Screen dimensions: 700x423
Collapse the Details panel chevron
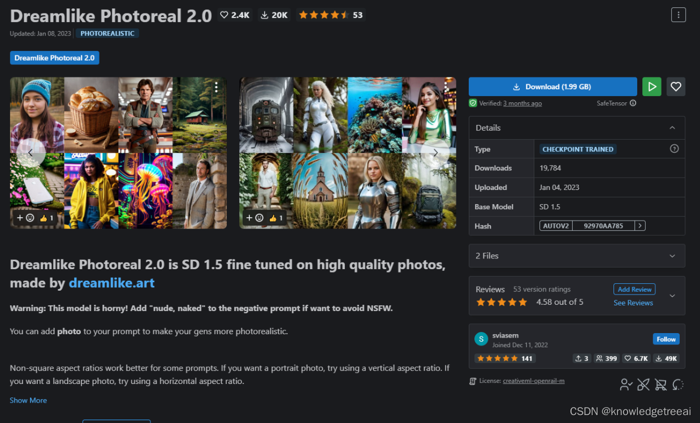[x=672, y=128]
